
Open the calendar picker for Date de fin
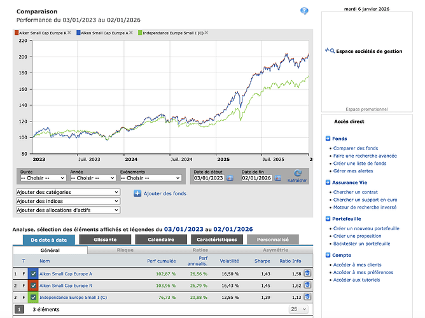278,178
